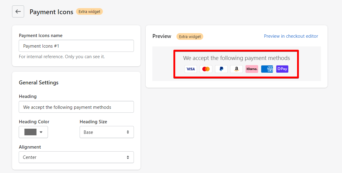Click the Klarna payment icon
The width and height of the screenshot is (342, 173).
pos(252,69)
